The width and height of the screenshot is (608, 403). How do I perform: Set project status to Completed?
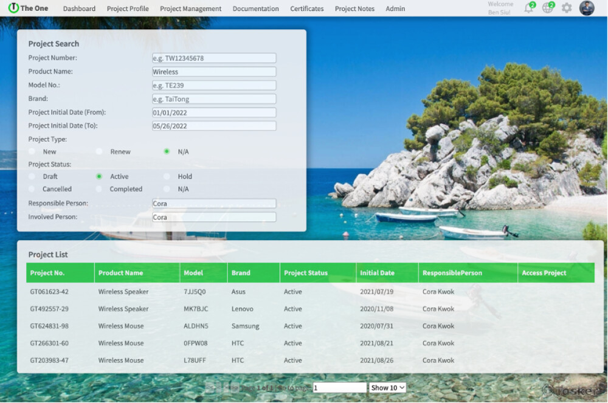pyautogui.click(x=99, y=189)
